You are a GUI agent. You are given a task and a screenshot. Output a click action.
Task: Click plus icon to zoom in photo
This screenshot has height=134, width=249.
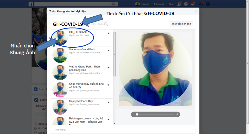(177, 114)
